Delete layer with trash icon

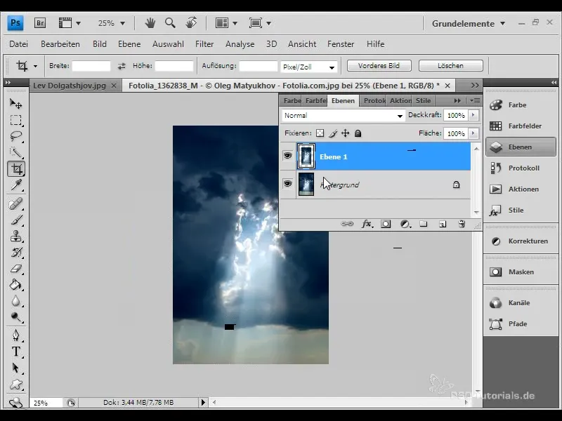462,224
